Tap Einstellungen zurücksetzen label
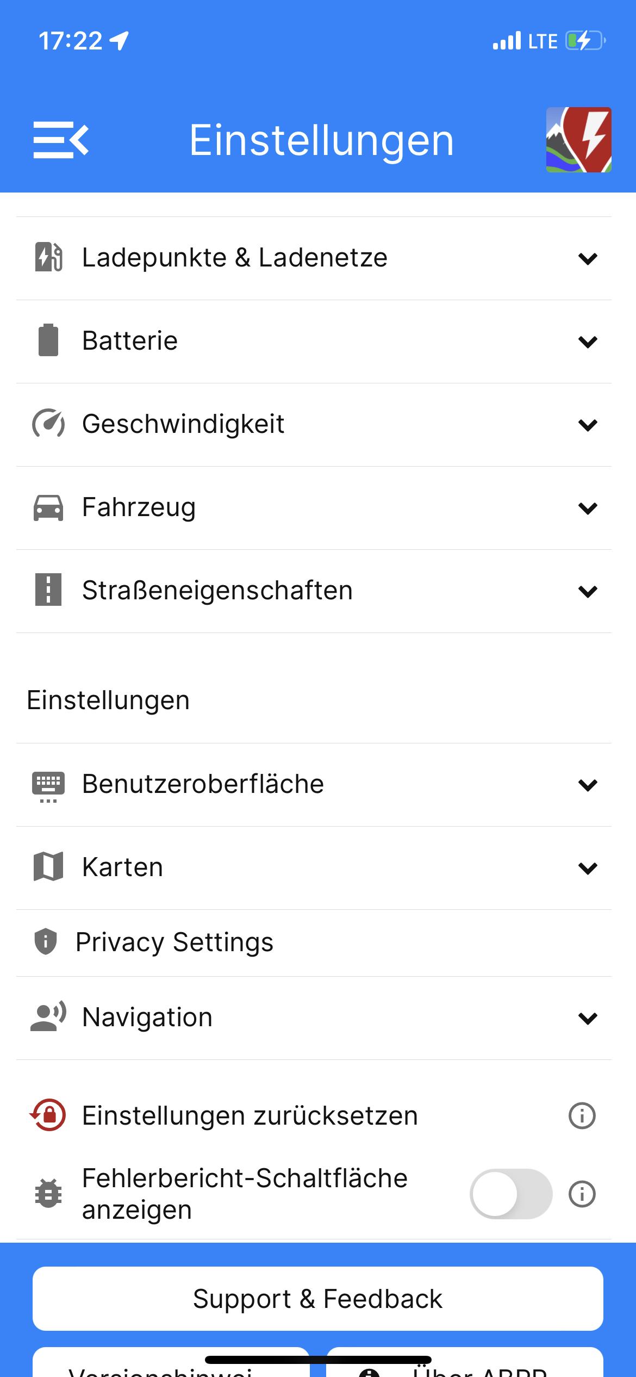The image size is (636, 1377). click(250, 1116)
